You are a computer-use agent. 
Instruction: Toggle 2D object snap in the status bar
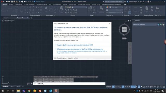(134, 87)
